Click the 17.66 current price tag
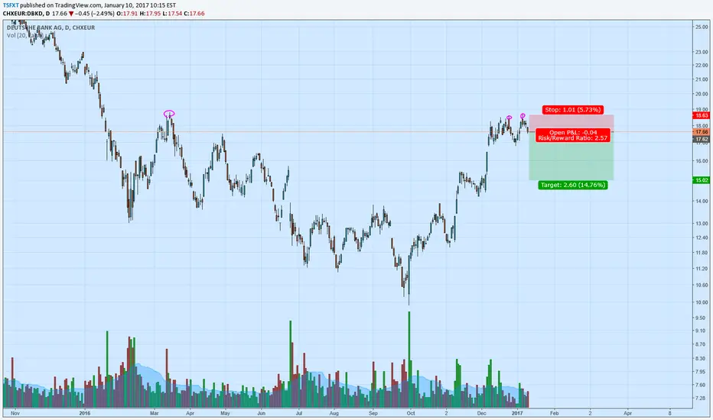Screen dimensions: 713x420 tap(702, 132)
